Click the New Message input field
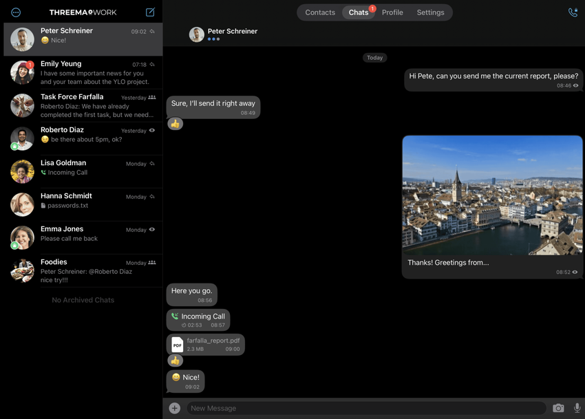 click(365, 408)
